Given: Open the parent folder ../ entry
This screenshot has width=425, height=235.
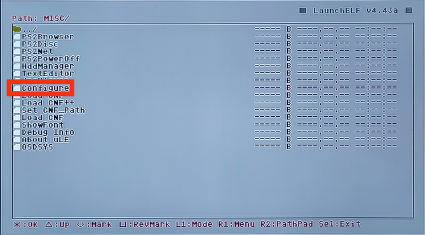Looking at the screenshot, I should [25, 29].
